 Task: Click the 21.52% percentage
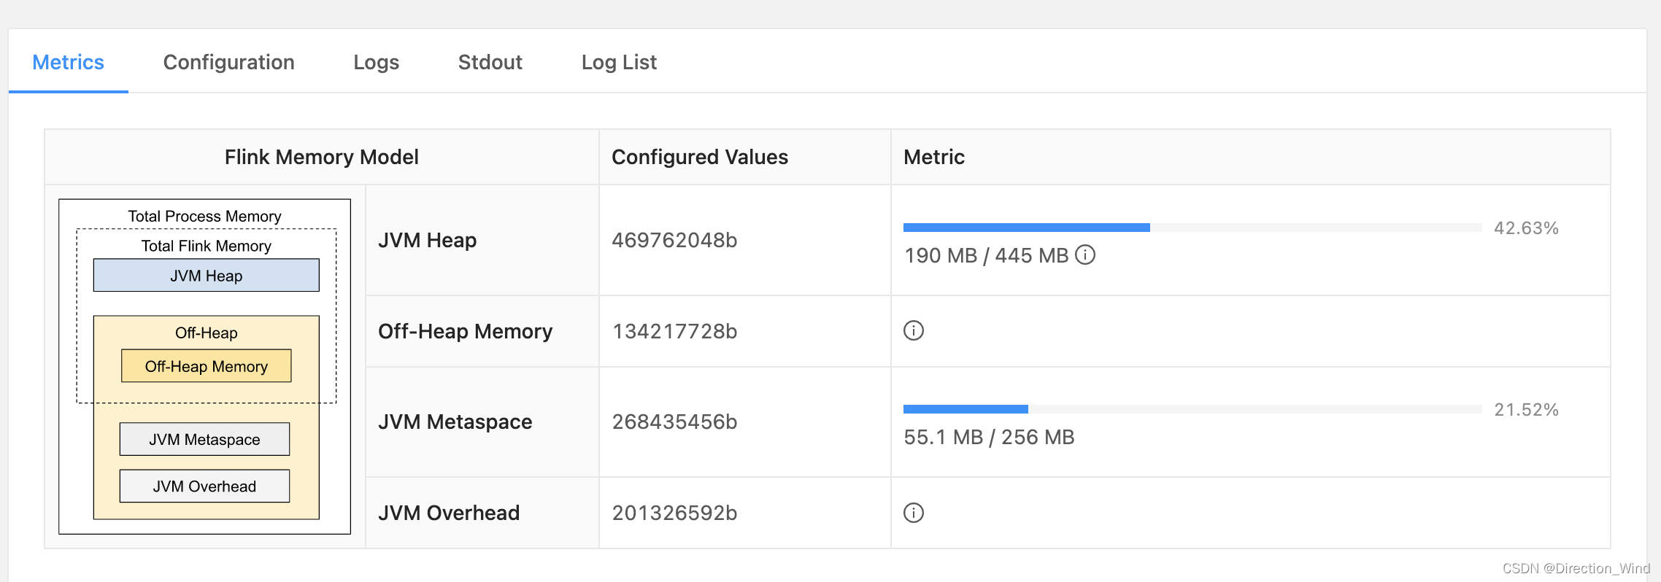click(1526, 409)
